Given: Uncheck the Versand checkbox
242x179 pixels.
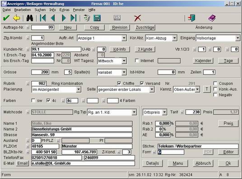Looking at the screenshot, I should 142,83.
